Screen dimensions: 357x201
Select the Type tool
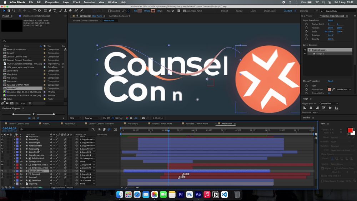pos(55,11)
